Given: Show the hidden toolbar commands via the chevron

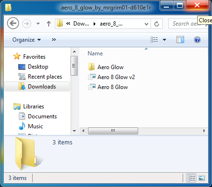Looking at the screenshot, I should click(x=54, y=40).
